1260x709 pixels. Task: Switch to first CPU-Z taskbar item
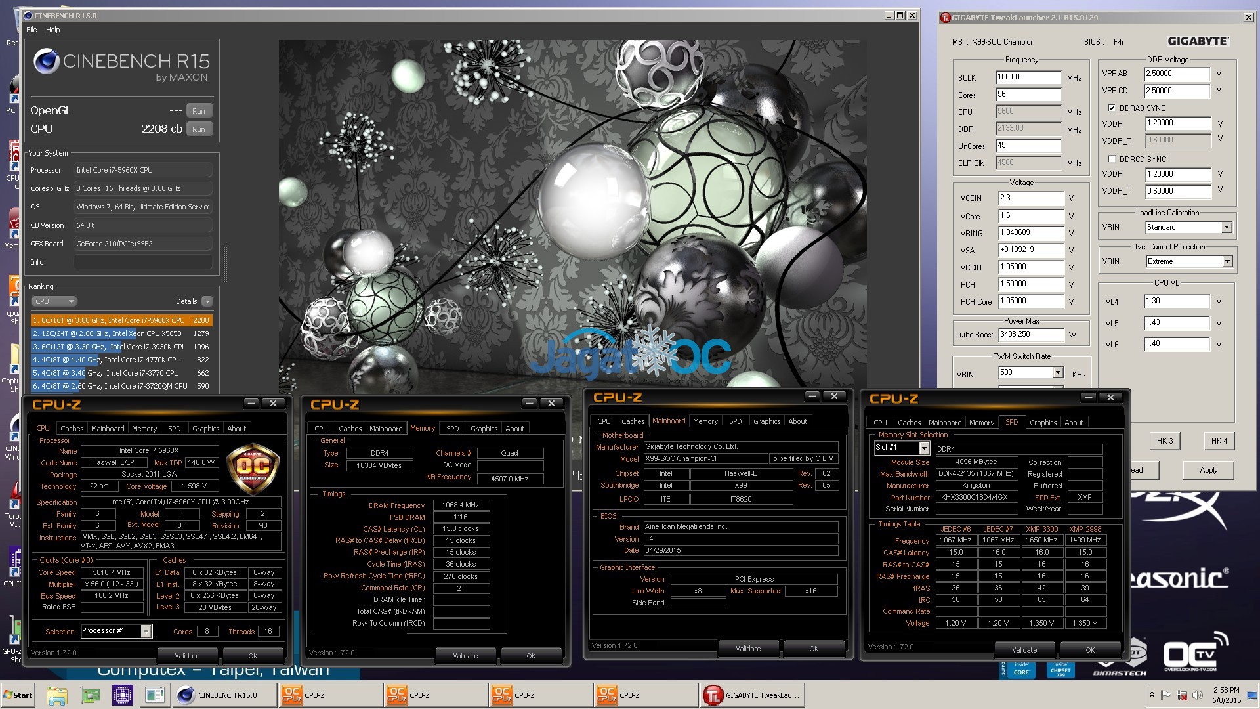pos(330,695)
